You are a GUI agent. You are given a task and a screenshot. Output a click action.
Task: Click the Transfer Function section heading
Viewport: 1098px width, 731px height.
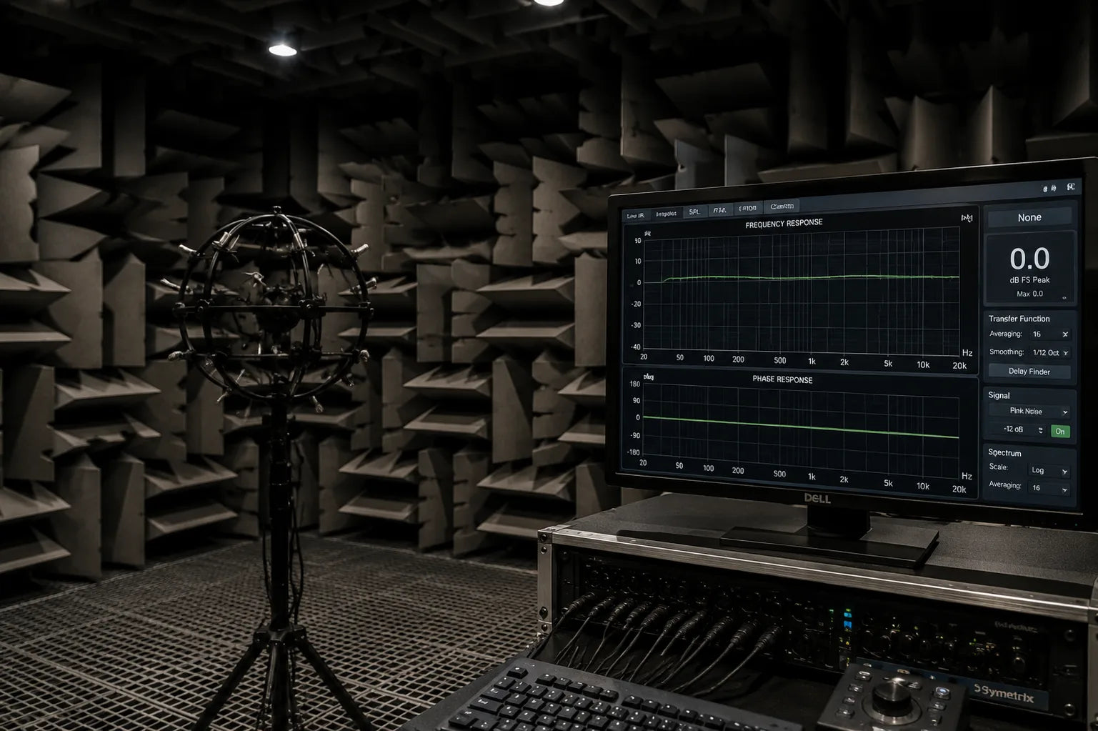click(1019, 319)
